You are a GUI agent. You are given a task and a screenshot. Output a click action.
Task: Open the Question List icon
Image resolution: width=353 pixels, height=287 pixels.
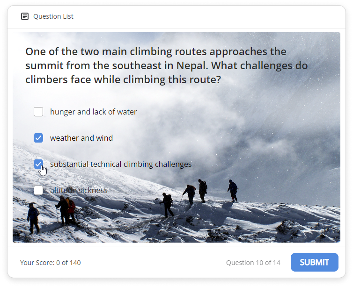25,16
